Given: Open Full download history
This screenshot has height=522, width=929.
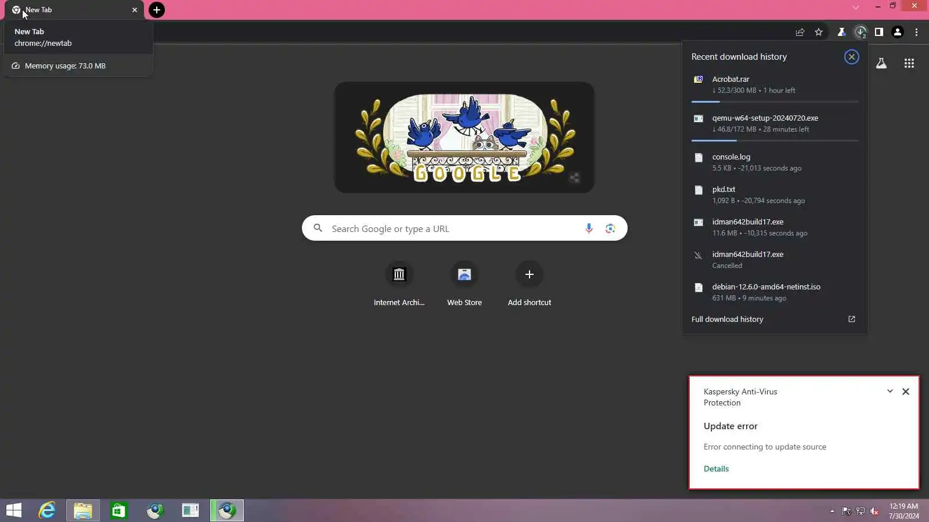Looking at the screenshot, I should click(x=774, y=320).
